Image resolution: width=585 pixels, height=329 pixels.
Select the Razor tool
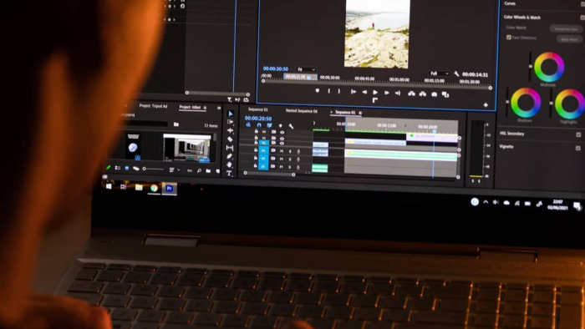(230, 139)
